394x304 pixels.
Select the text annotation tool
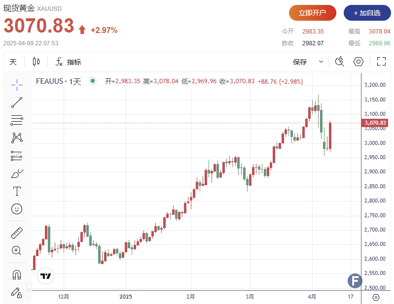[17, 191]
